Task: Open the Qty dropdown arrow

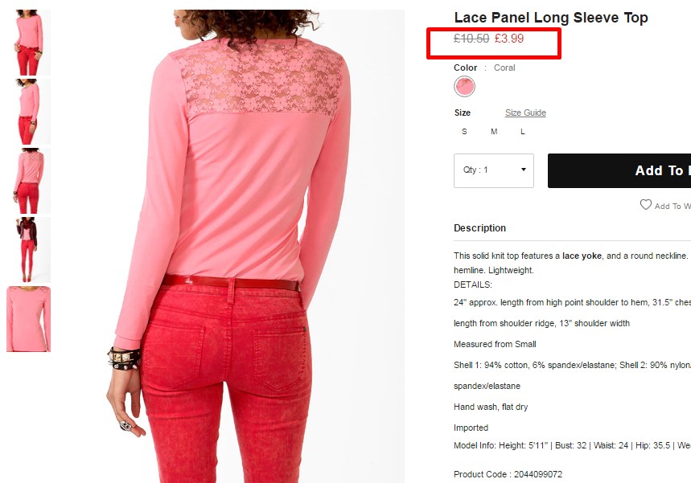Action: (x=524, y=170)
